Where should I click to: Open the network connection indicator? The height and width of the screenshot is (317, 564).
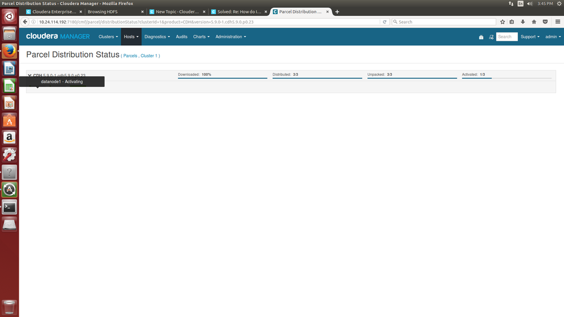click(511, 3)
